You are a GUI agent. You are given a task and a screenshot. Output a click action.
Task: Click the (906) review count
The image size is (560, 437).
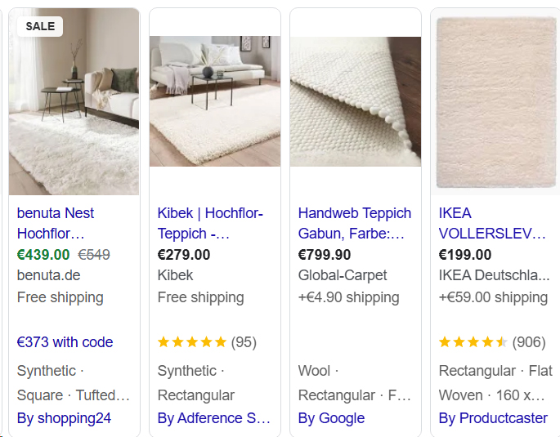point(529,342)
